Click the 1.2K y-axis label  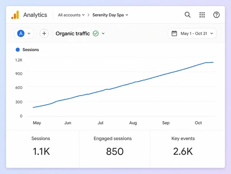19,60
